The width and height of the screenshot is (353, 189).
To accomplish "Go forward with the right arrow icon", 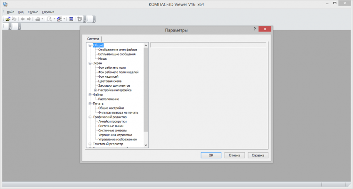I will pyautogui.click(x=29, y=19).
